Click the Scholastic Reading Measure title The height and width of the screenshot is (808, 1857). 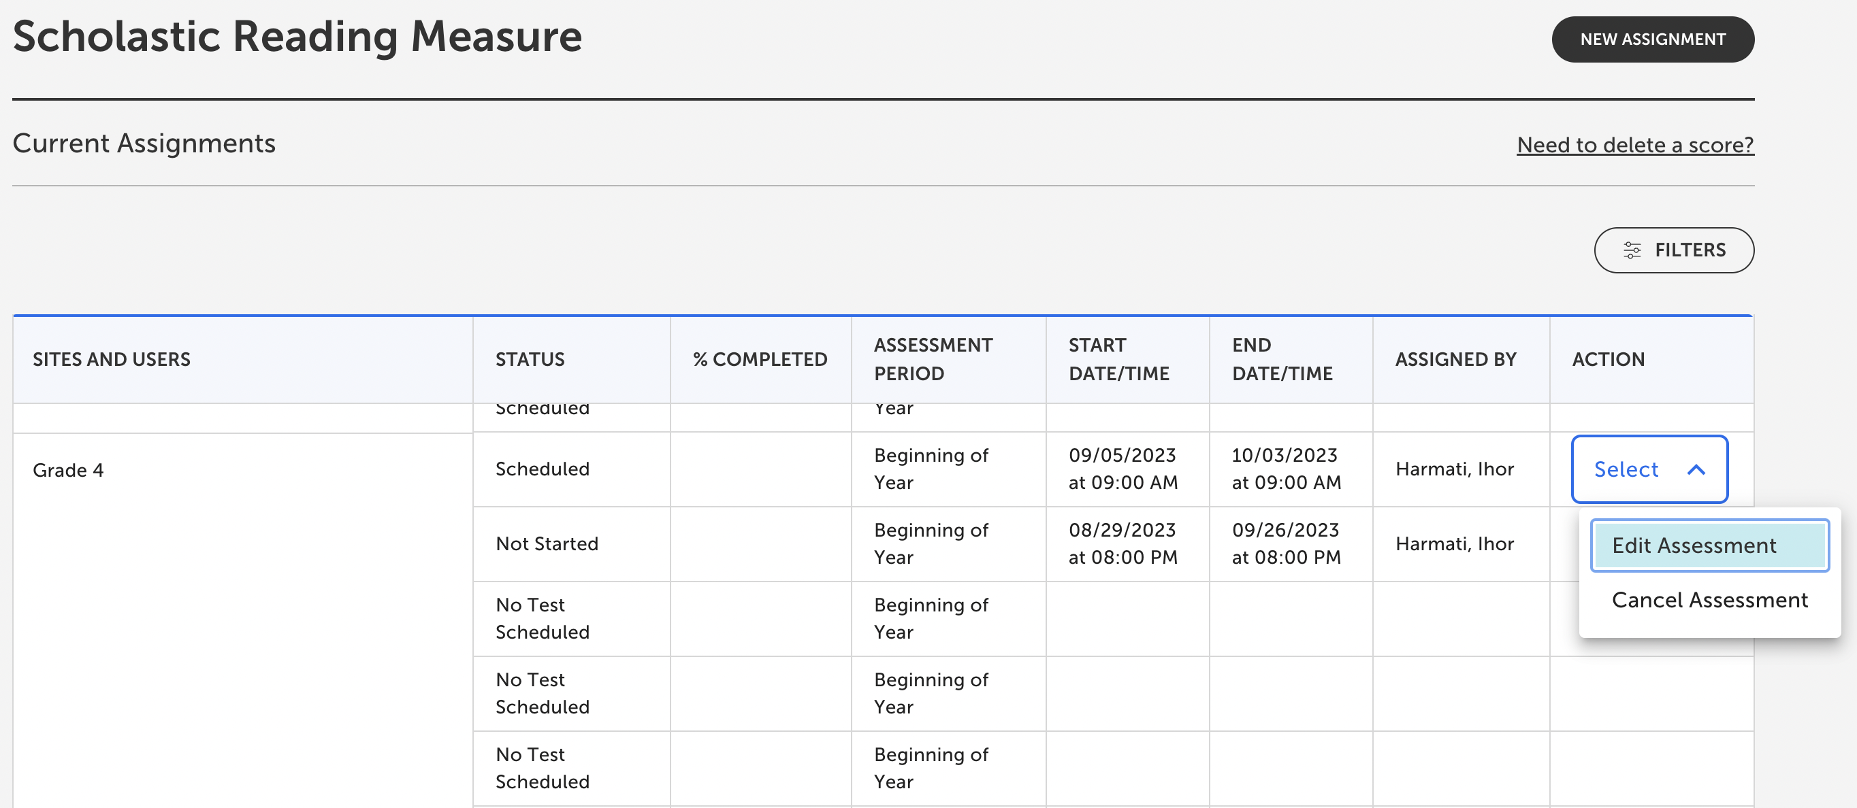coord(297,36)
